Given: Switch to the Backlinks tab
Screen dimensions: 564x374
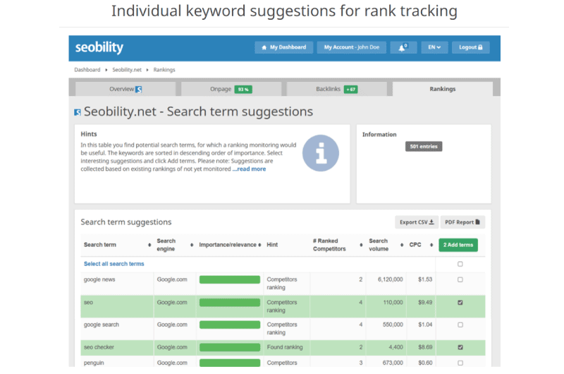Looking at the screenshot, I should pos(337,89).
